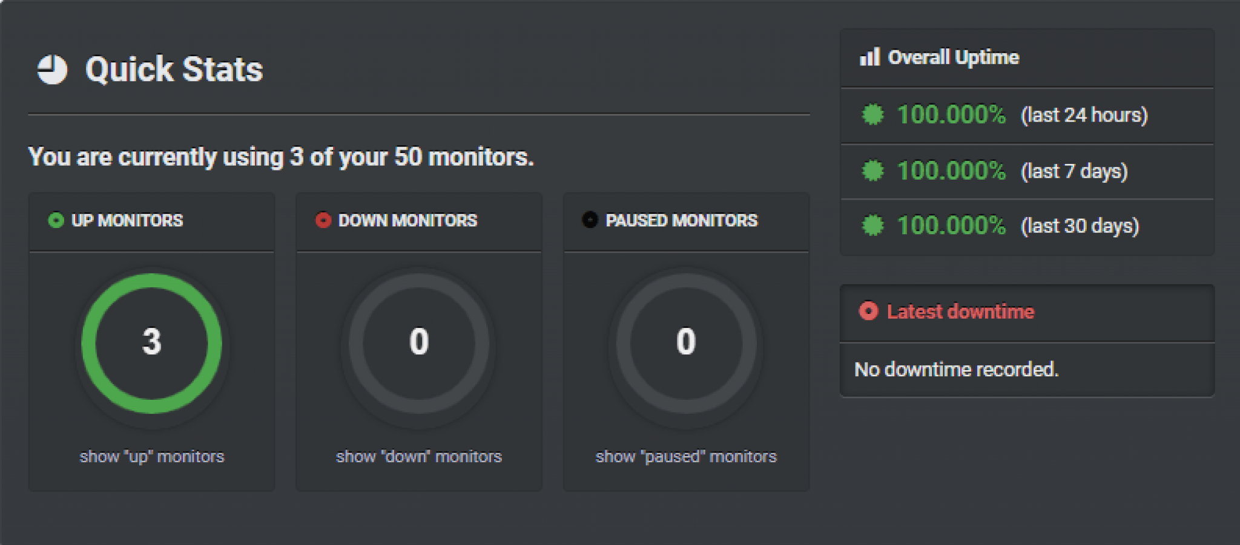This screenshot has width=1240, height=545.
Task: Click the grey ring showing 0 paused monitors
Action: (x=686, y=344)
